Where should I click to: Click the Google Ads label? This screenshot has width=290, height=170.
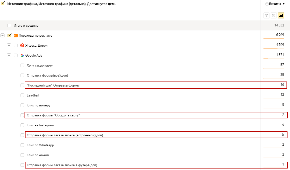tap(34, 55)
